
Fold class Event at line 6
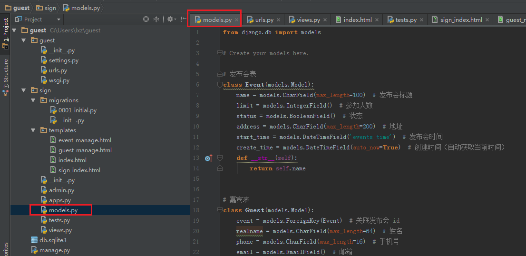220,85
